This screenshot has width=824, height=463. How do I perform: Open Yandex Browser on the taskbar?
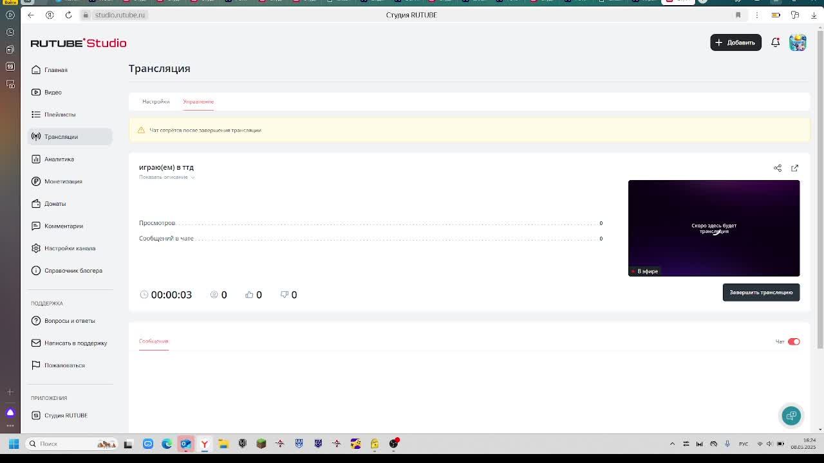coord(205,444)
